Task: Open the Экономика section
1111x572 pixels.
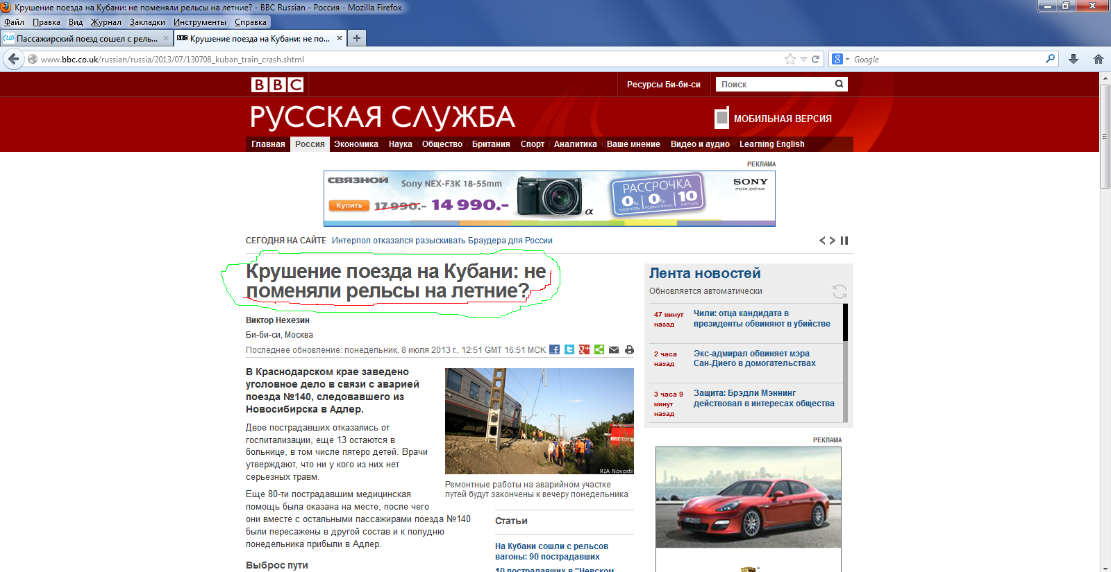Action: [x=356, y=144]
